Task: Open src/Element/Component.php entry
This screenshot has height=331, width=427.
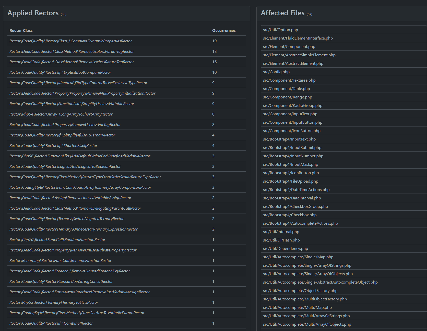Action: point(344,46)
